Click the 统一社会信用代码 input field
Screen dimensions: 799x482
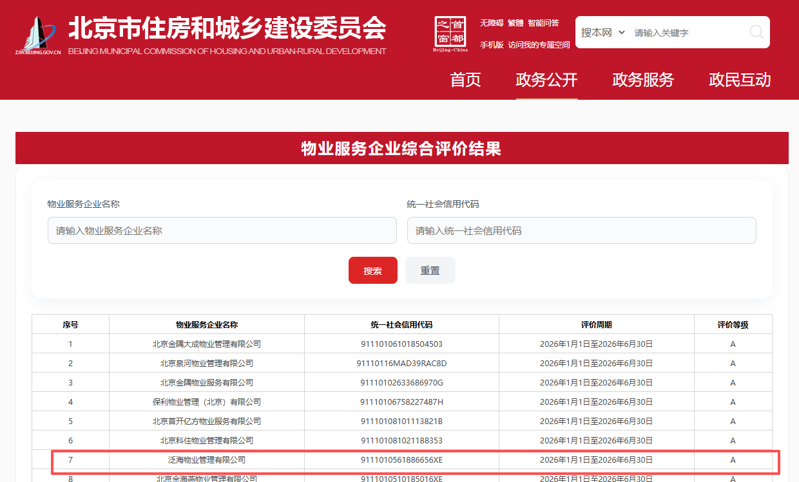pyautogui.click(x=582, y=230)
